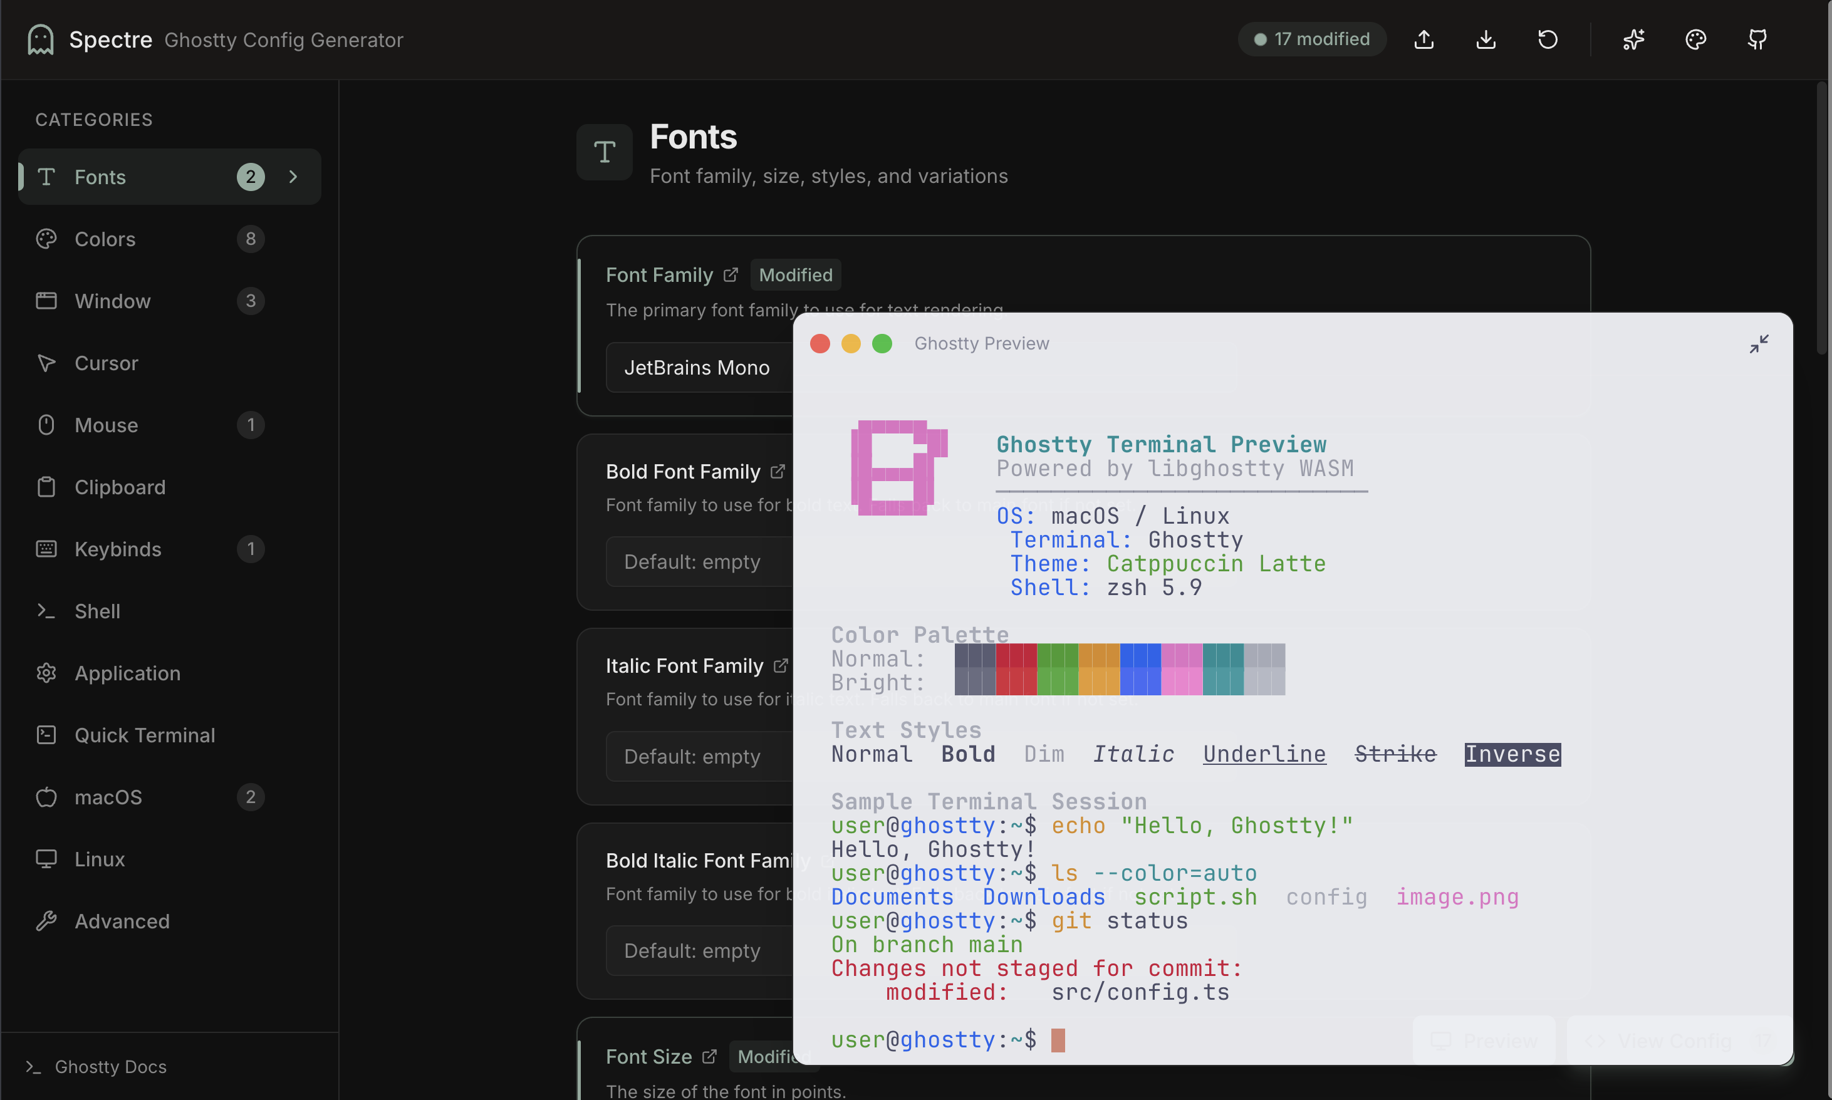Image resolution: width=1832 pixels, height=1100 pixels.
Task: Click the macOS apple sidebar icon
Action: pyautogui.click(x=46, y=797)
